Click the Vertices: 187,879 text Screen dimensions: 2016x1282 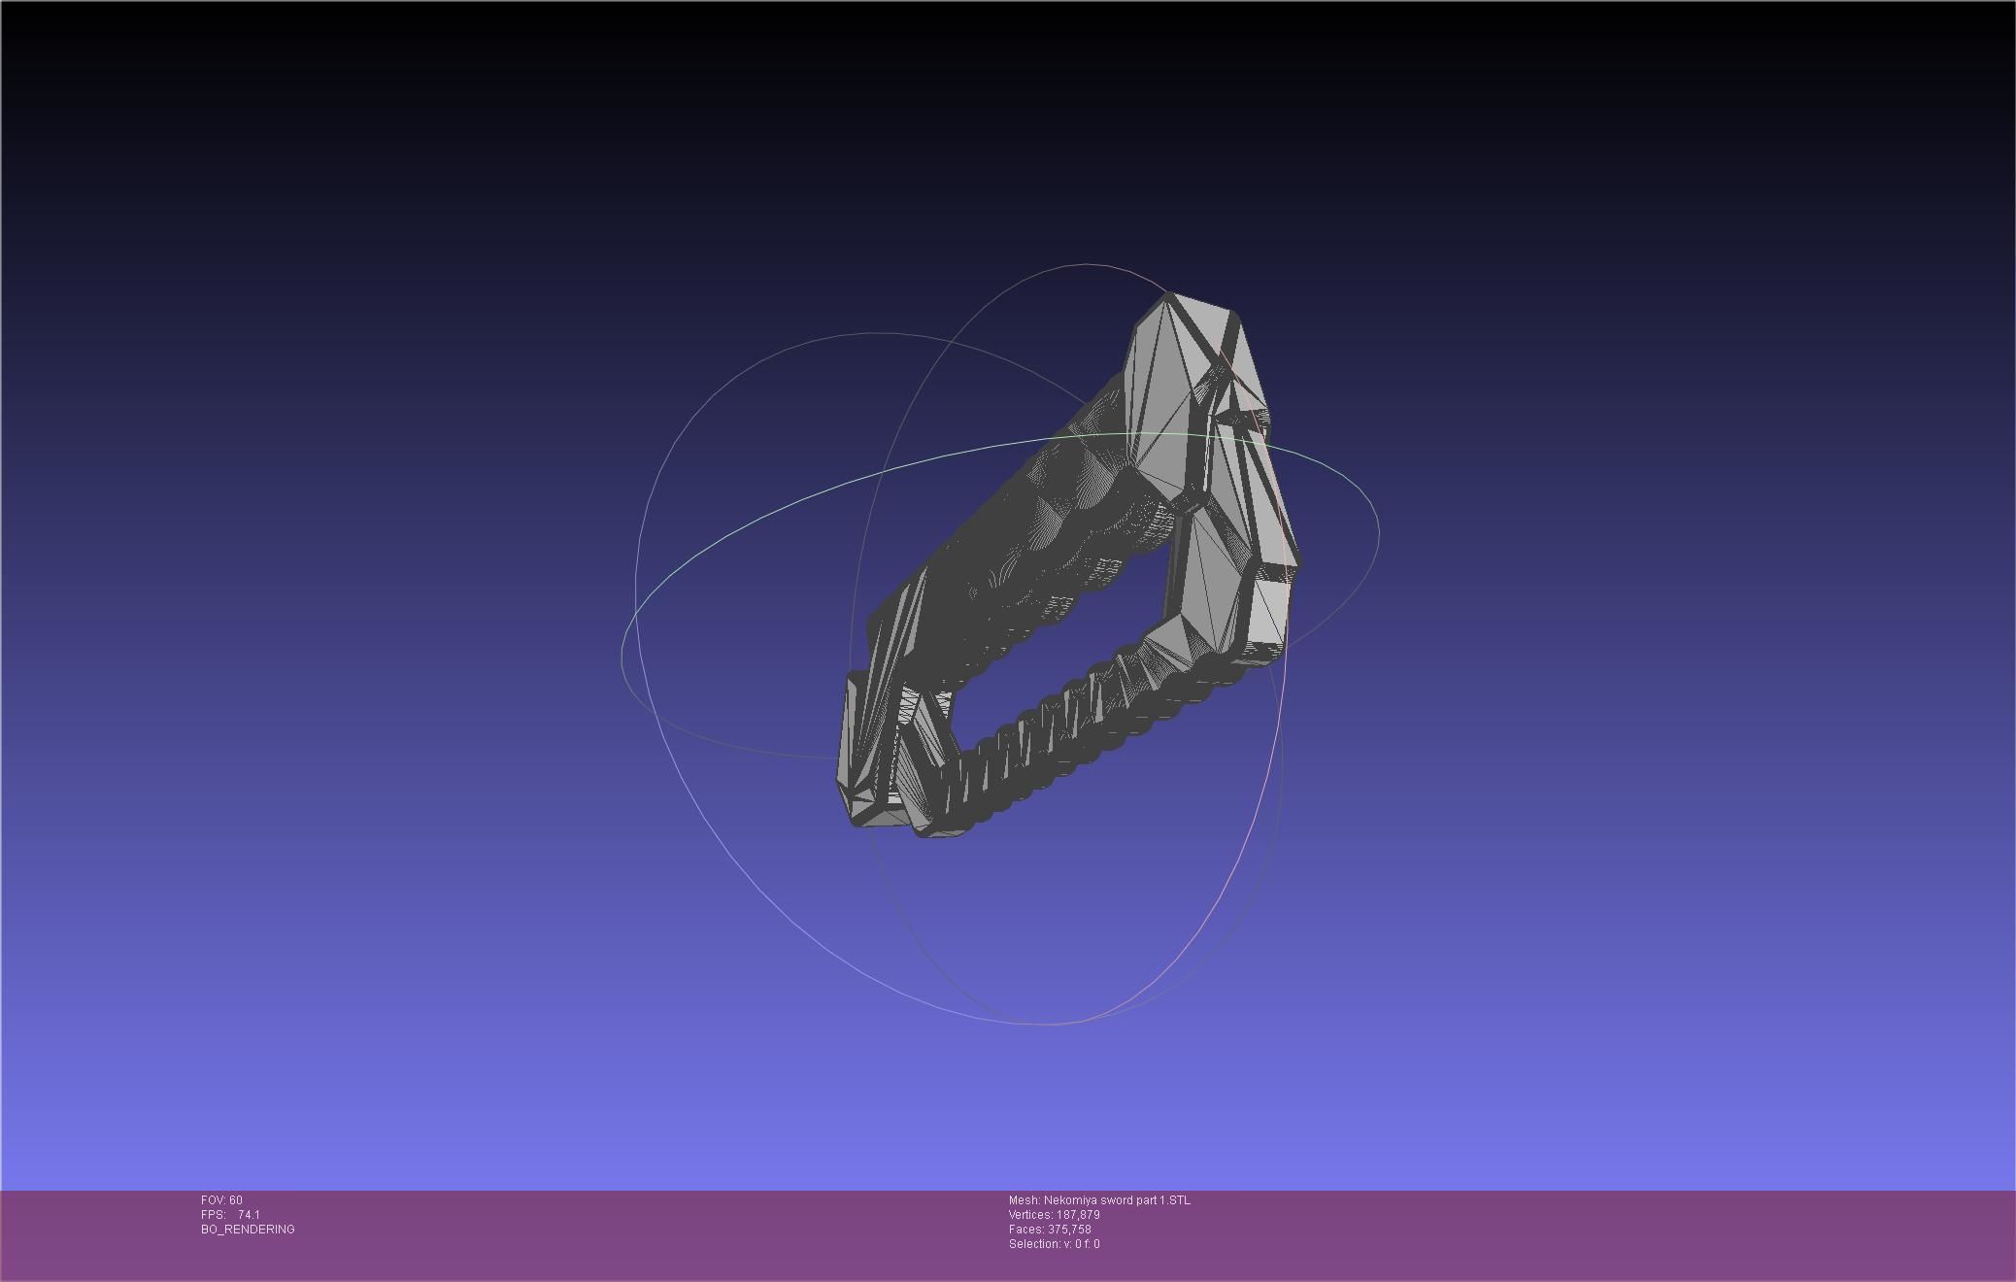[x=1055, y=1215]
